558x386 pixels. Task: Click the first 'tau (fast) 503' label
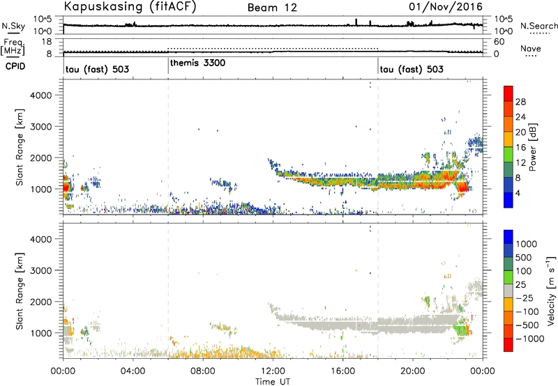click(97, 69)
